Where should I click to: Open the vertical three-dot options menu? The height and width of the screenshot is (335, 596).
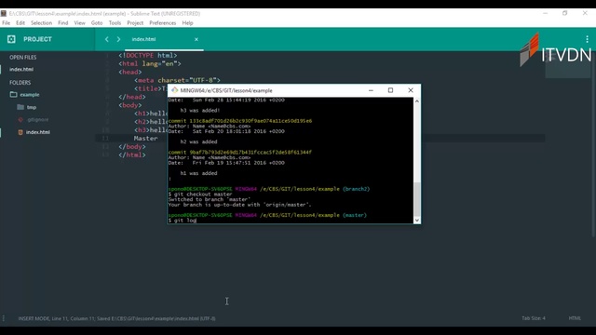587,39
